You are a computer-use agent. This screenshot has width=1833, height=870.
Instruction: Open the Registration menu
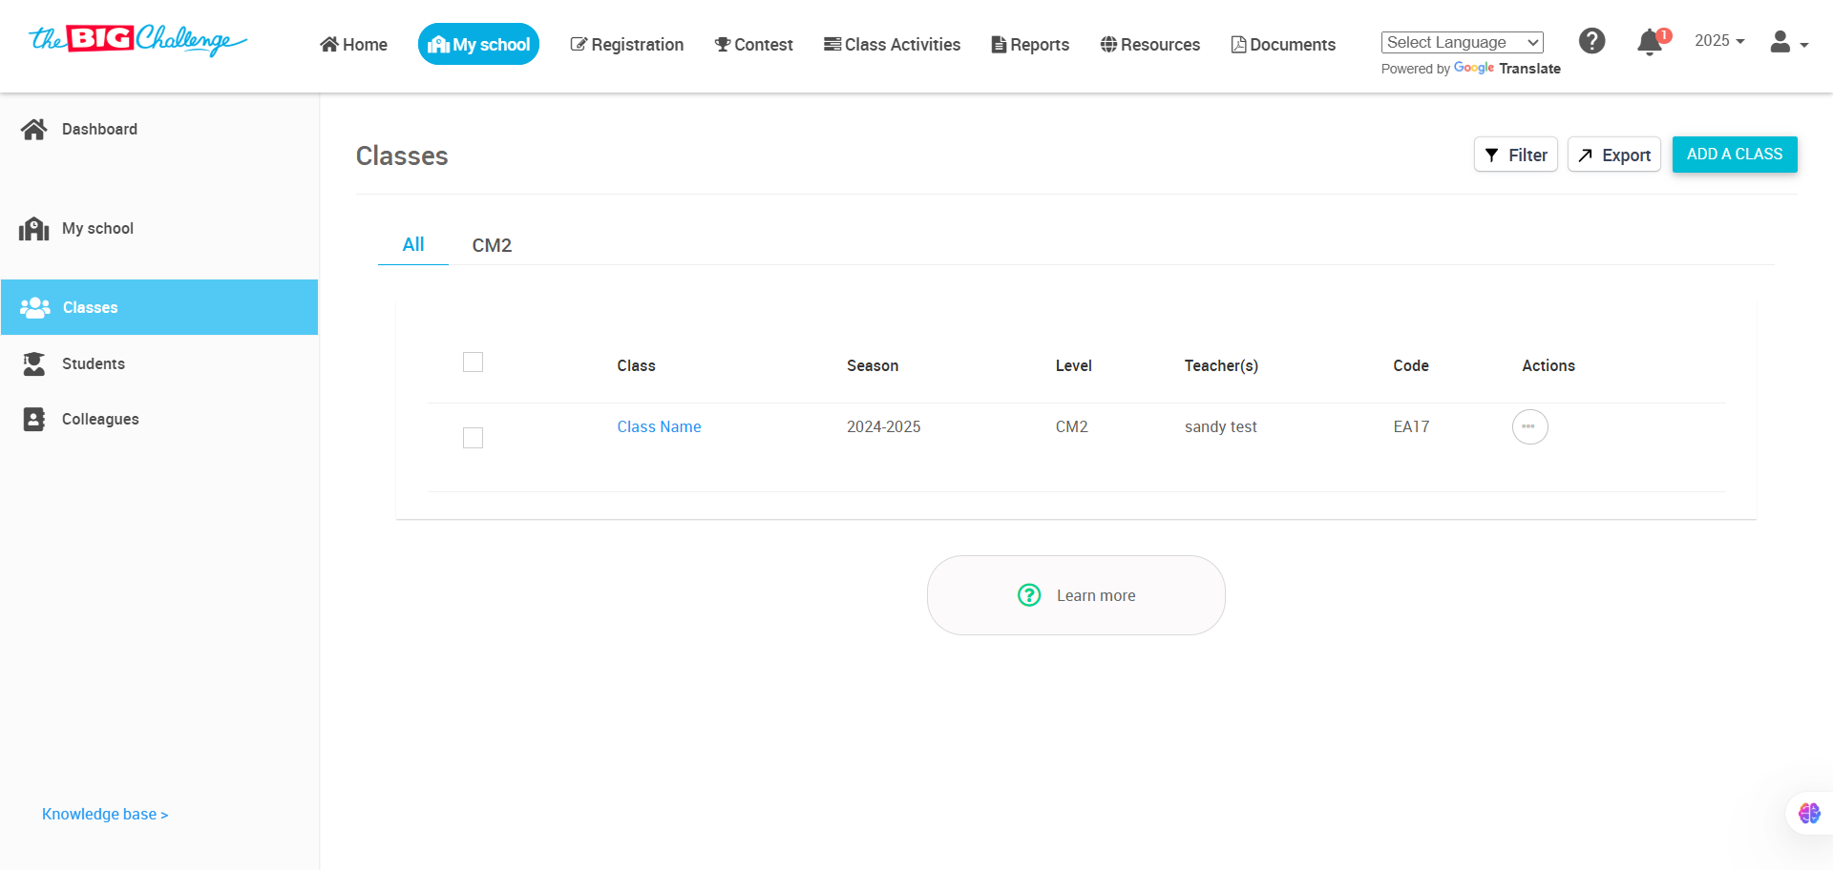click(x=626, y=44)
